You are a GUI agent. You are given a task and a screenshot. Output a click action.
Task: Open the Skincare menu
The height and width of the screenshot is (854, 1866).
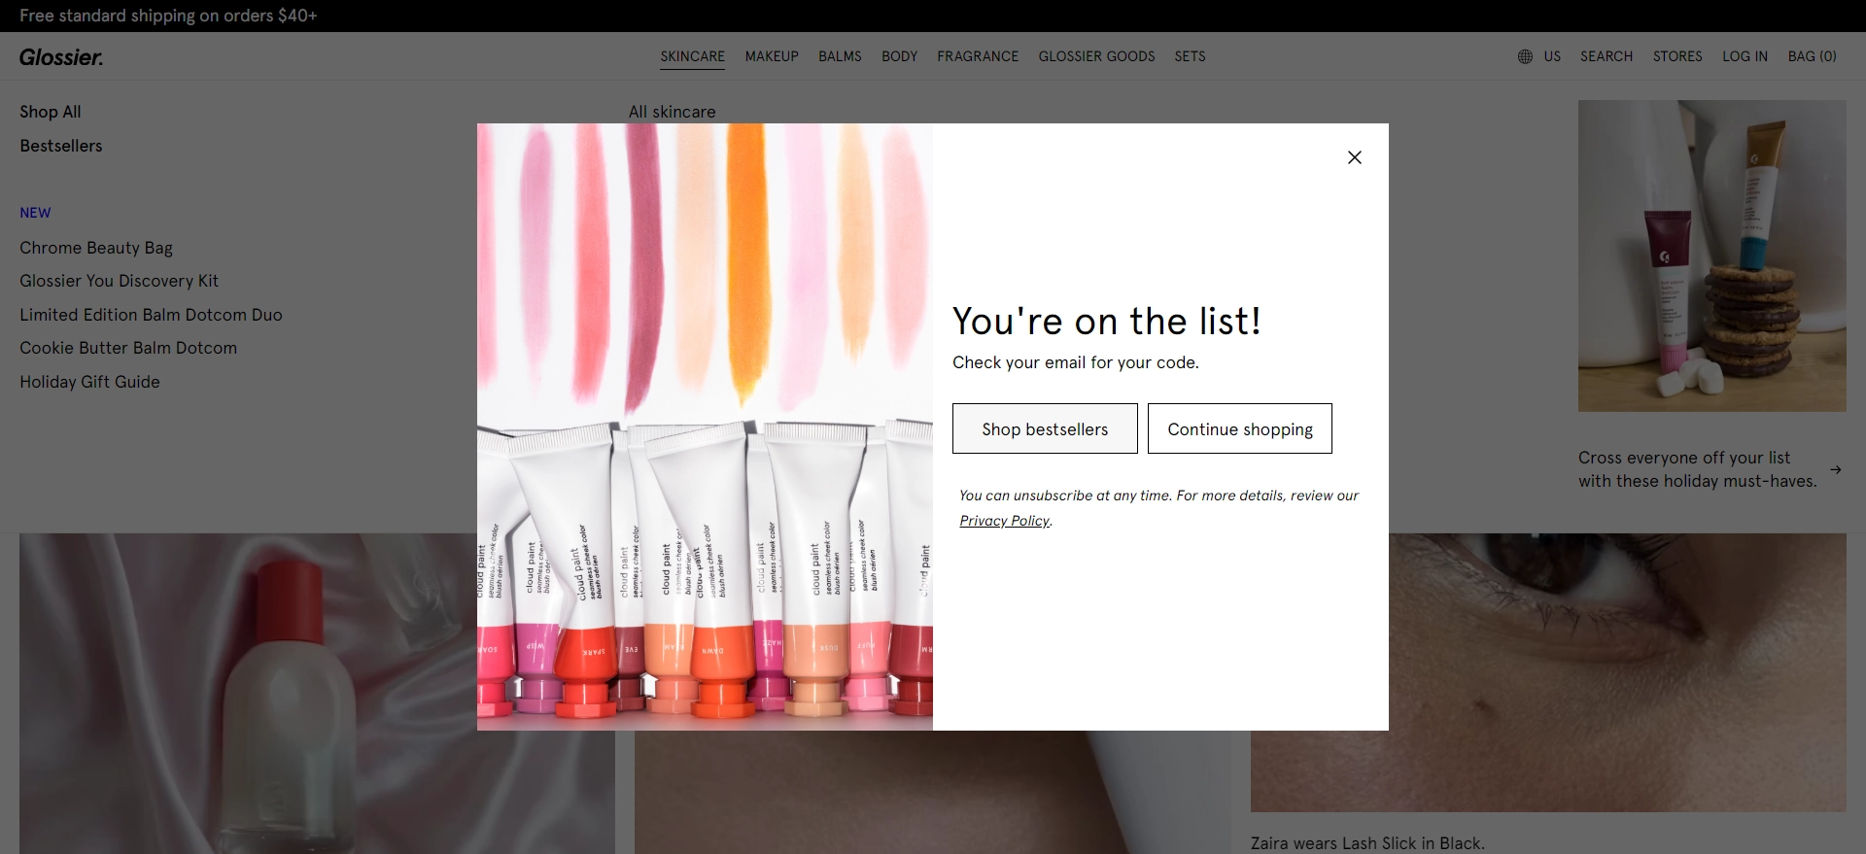point(692,56)
